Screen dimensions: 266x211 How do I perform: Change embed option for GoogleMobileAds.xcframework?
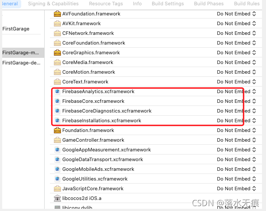click(x=236, y=169)
